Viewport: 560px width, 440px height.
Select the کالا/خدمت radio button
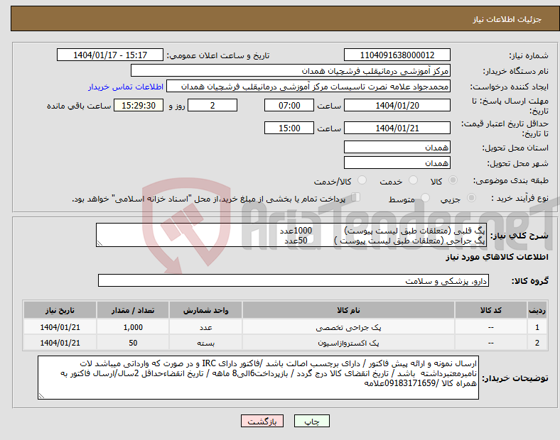(362, 180)
